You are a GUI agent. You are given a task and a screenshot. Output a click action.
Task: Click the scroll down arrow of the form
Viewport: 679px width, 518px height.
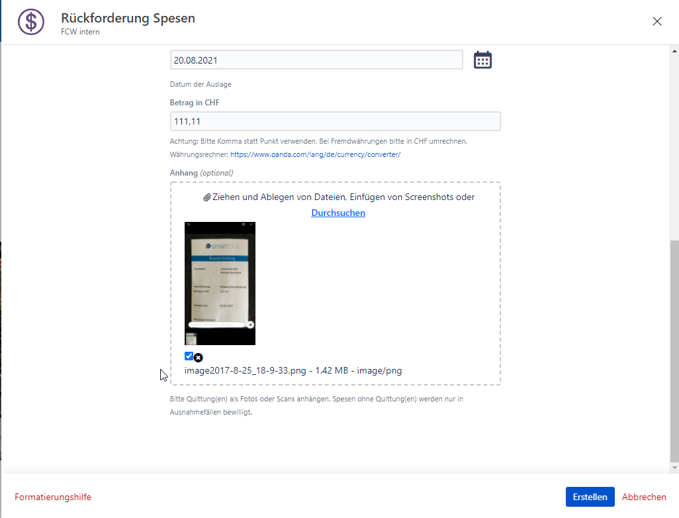click(674, 468)
